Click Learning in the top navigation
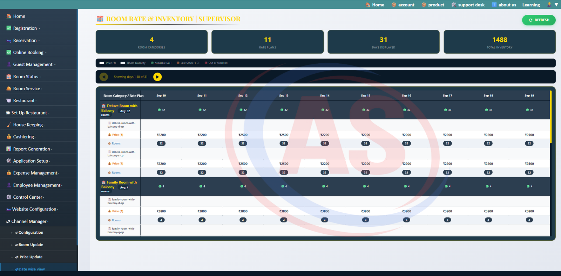 coord(531,5)
